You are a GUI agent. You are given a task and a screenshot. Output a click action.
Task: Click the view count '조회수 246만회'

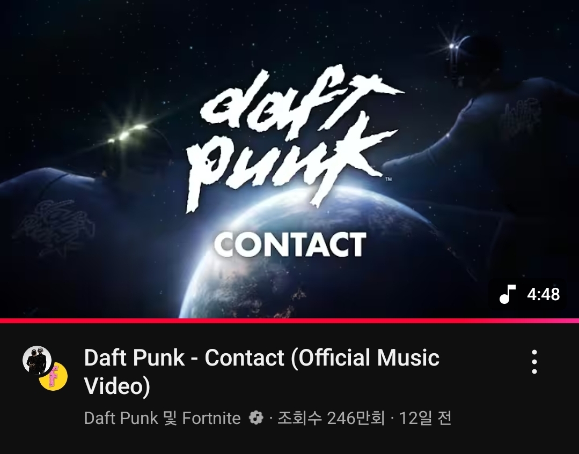pos(331,418)
